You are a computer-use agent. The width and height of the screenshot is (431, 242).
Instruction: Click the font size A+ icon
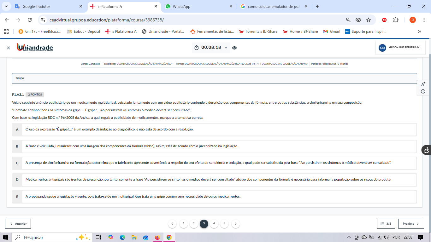pos(423,84)
